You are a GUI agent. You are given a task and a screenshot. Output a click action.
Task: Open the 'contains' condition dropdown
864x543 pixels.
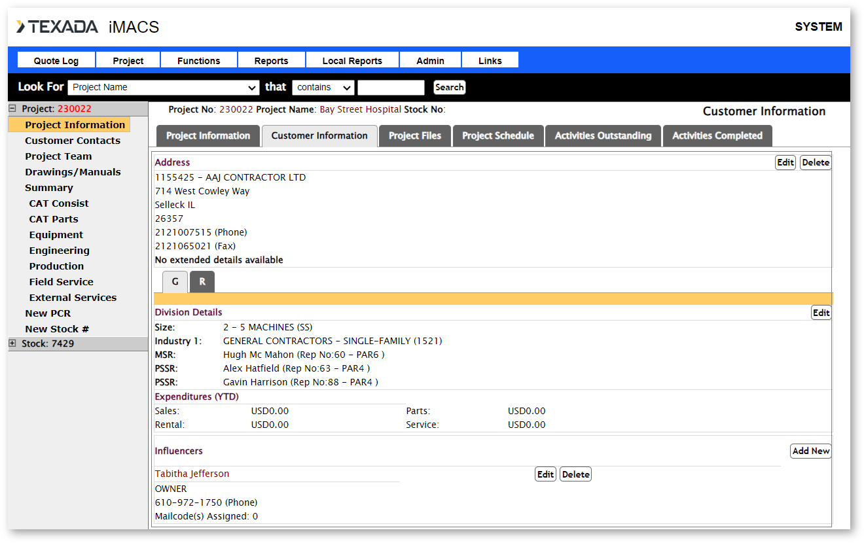point(323,88)
